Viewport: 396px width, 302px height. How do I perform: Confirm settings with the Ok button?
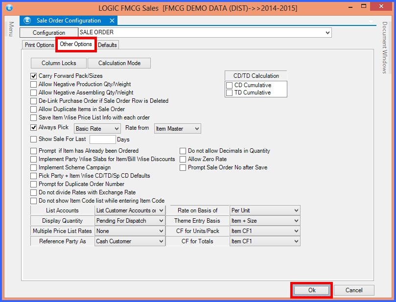(x=312, y=290)
